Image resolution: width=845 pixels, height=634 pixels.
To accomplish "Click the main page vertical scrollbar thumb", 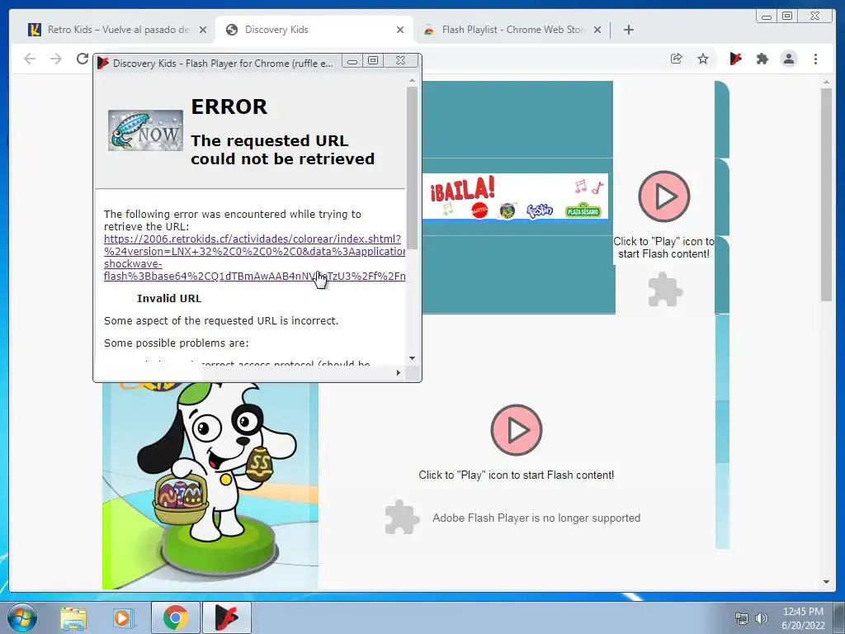I will point(826,194).
